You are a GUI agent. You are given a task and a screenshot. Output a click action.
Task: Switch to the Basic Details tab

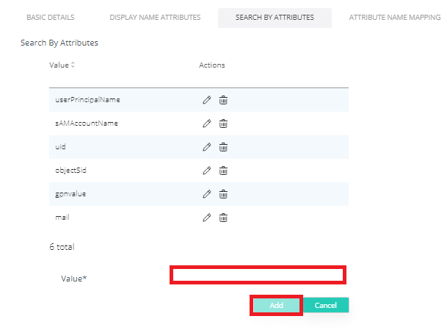[51, 18]
